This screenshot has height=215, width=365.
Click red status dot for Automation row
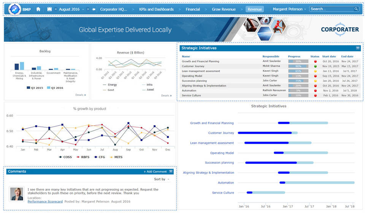tap(315, 91)
